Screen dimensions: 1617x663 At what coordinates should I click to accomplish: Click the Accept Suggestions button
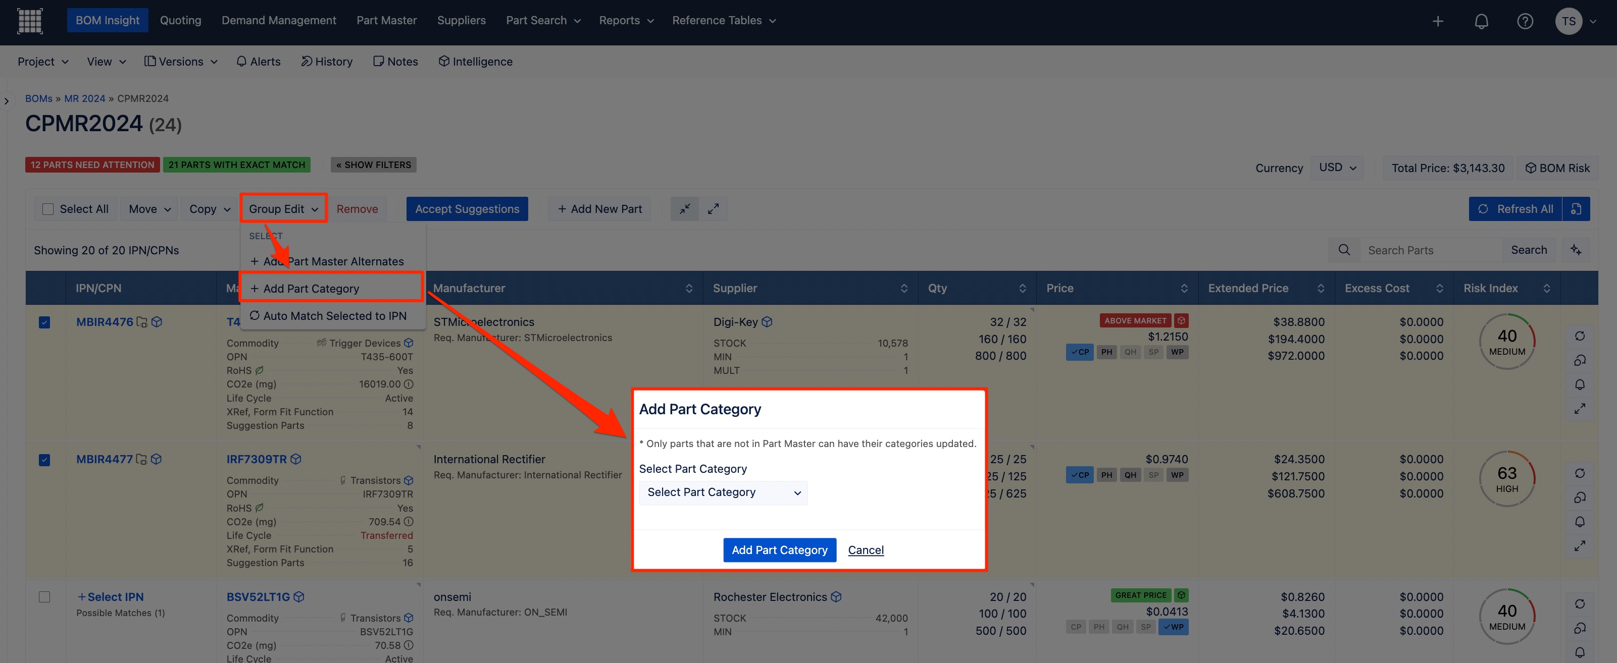click(x=467, y=209)
